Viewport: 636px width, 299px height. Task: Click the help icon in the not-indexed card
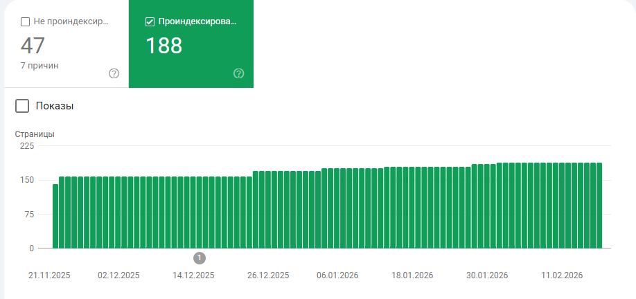pyautogui.click(x=114, y=73)
